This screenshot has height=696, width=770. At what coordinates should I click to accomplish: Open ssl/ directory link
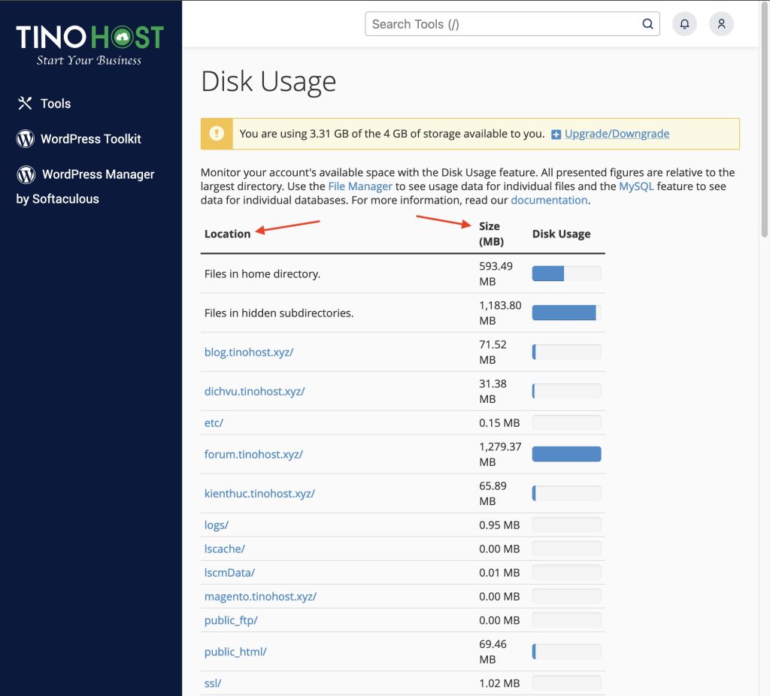213,683
